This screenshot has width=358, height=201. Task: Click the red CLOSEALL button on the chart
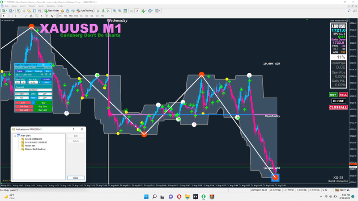[338, 107]
